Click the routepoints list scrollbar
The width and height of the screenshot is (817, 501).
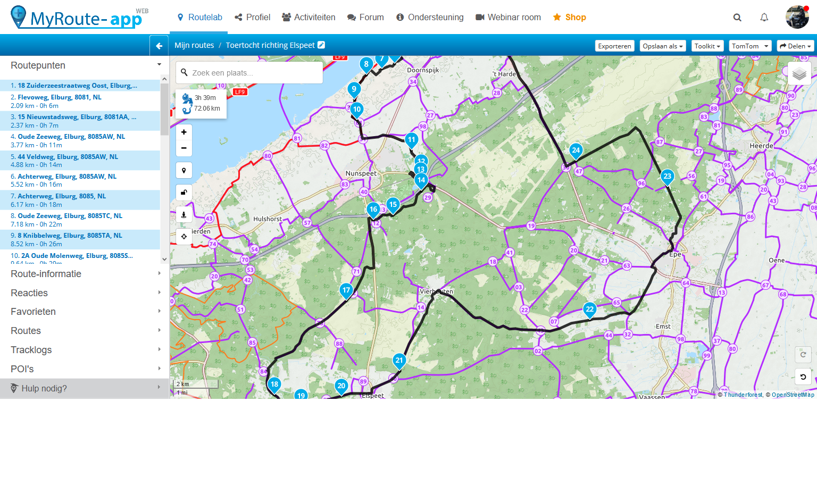click(x=164, y=110)
